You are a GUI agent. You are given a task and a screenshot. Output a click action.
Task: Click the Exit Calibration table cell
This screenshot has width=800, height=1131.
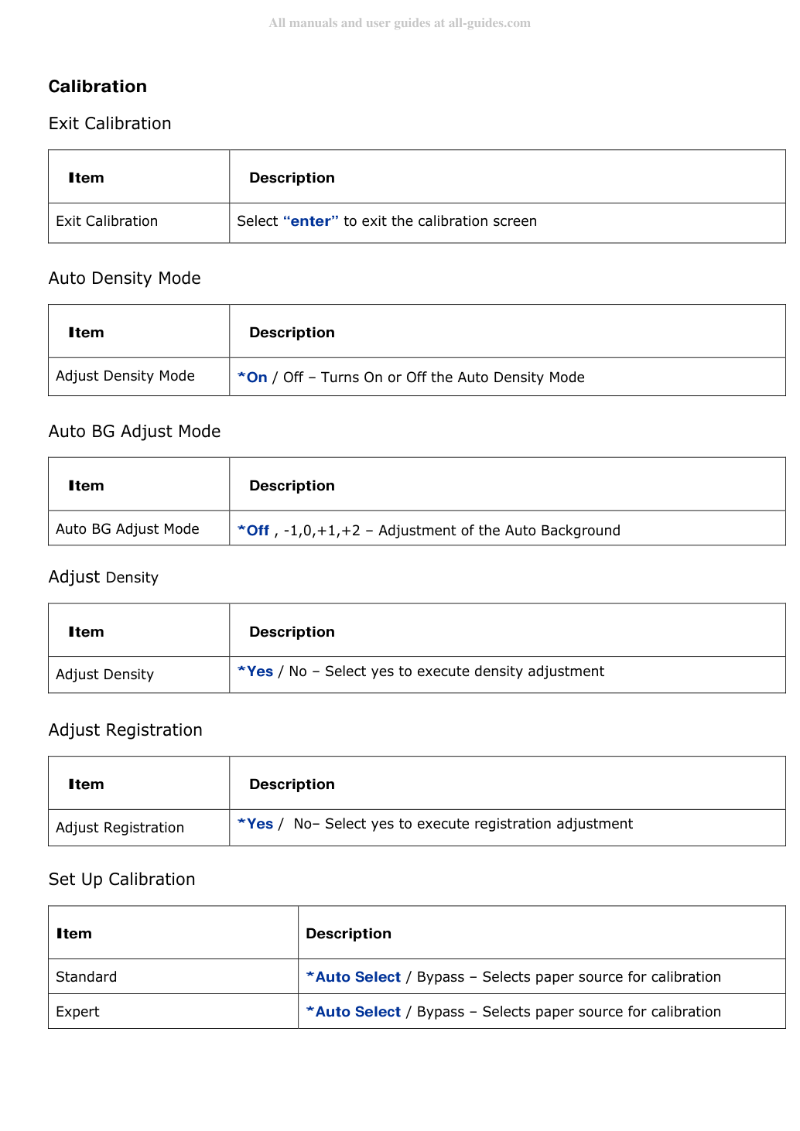139,223
